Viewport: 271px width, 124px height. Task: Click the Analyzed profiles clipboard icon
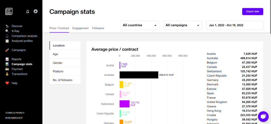(x=7, y=41)
